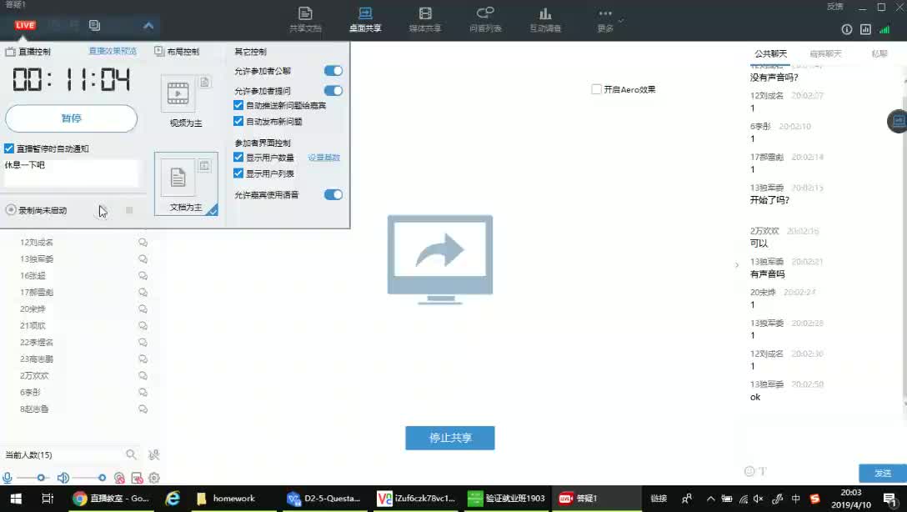Pause the live stream with 暂停 button
907x512 pixels.
pyautogui.click(x=71, y=118)
